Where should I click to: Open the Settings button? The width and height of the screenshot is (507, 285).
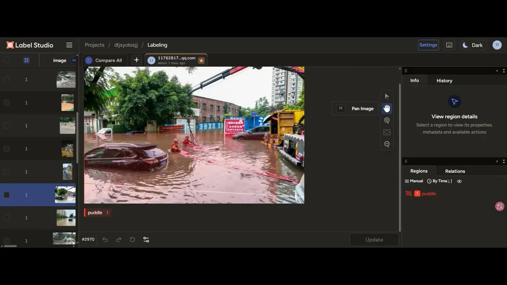click(x=428, y=45)
